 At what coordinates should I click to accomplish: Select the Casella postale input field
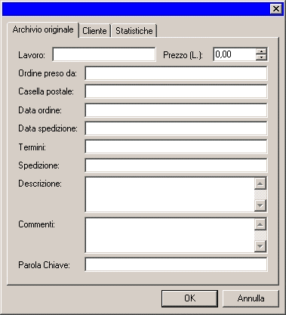coord(176,91)
